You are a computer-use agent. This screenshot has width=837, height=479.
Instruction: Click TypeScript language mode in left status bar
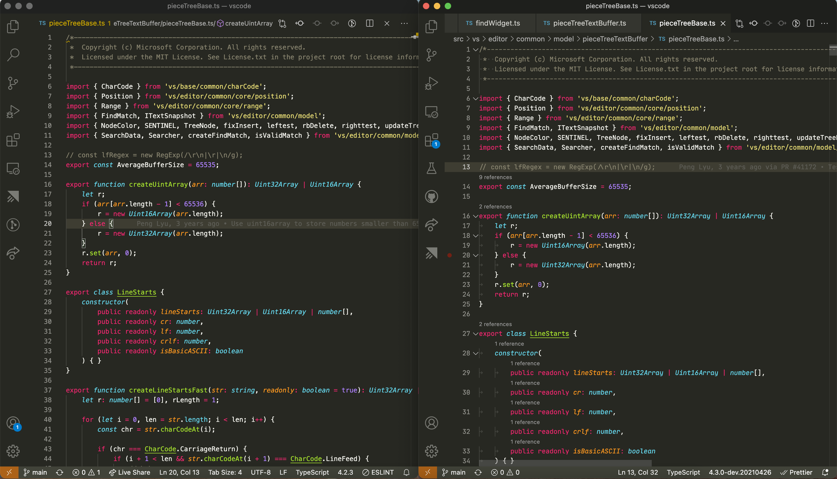point(312,472)
